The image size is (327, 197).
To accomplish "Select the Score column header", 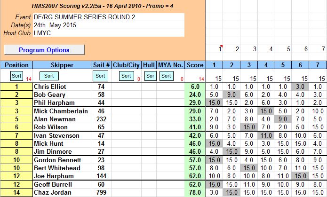I will point(194,65).
